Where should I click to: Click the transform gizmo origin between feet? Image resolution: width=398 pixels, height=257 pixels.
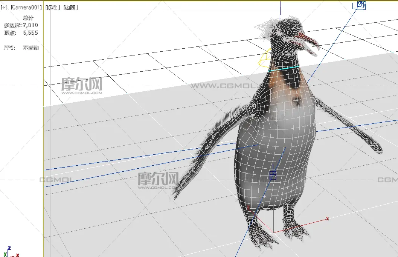pyautogui.click(x=273, y=232)
